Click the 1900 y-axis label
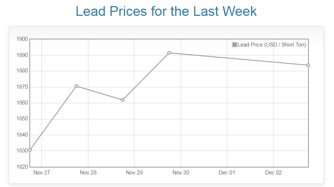334x187 pixels. pos(22,39)
